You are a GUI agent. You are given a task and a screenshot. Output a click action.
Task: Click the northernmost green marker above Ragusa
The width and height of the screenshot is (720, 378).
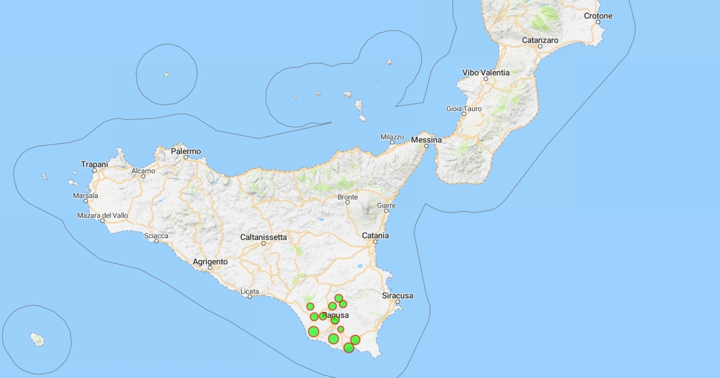click(338, 298)
